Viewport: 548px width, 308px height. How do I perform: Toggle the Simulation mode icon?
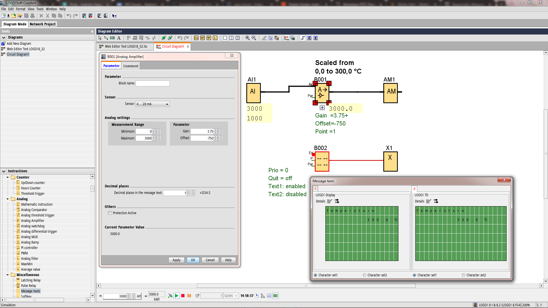click(286, 38)
